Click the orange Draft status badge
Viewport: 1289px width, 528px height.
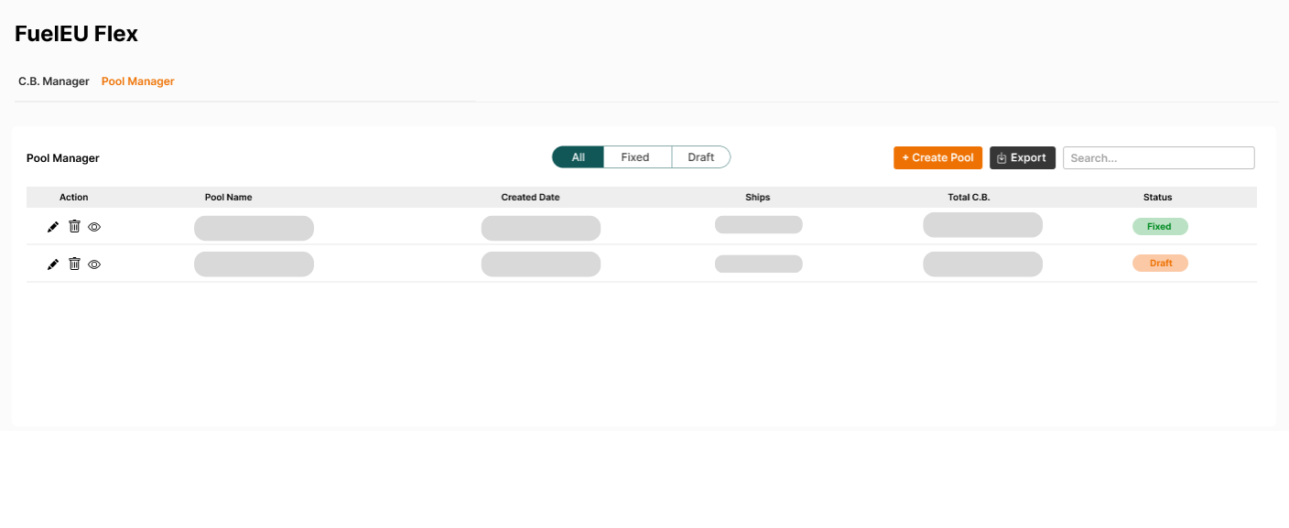(1160, 263)
